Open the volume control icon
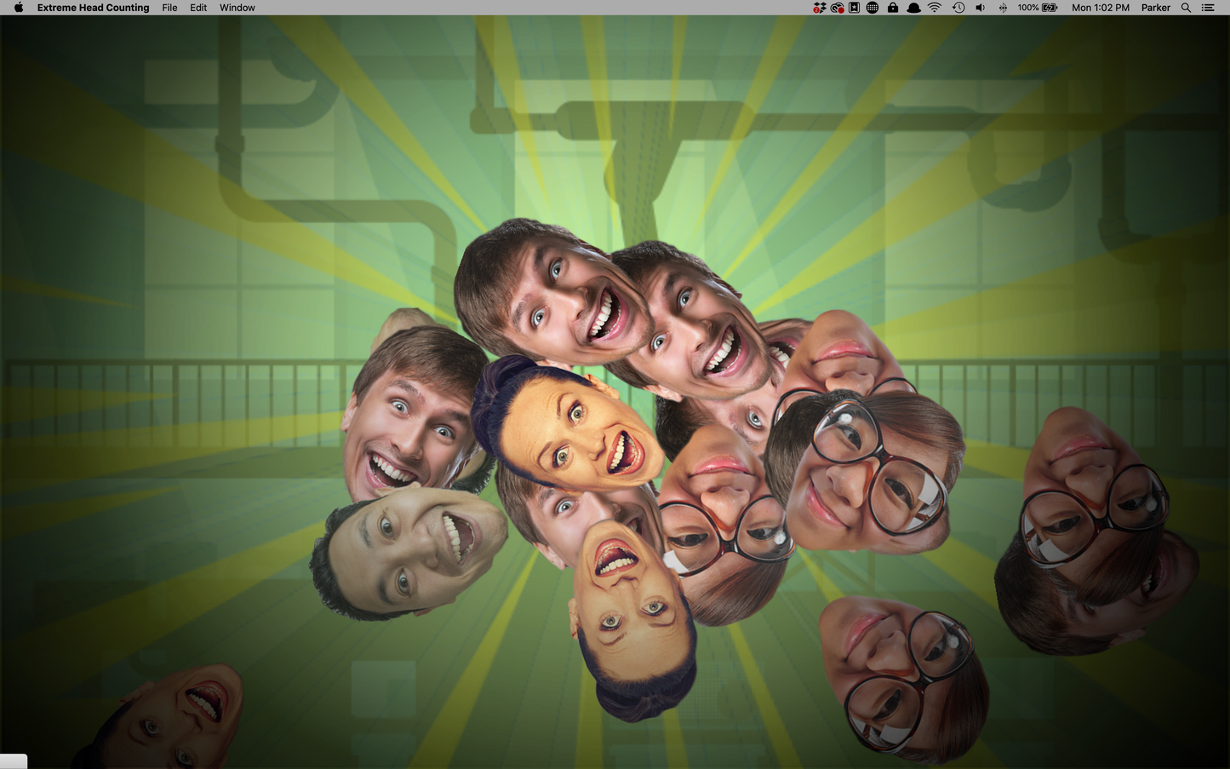 980,8
